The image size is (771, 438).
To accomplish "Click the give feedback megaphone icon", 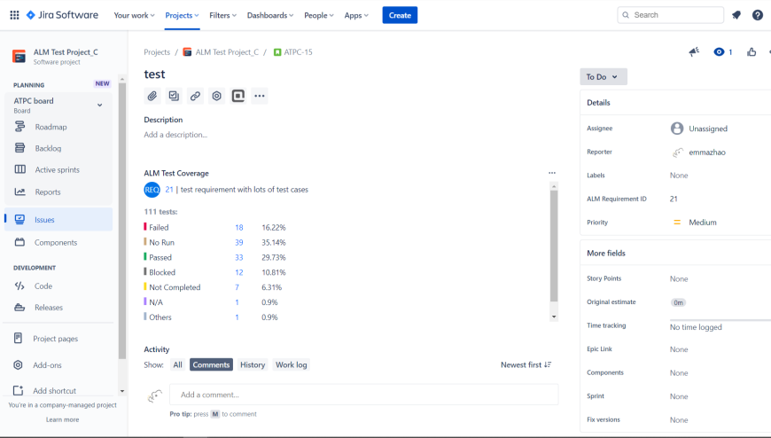I will [694, 52].
